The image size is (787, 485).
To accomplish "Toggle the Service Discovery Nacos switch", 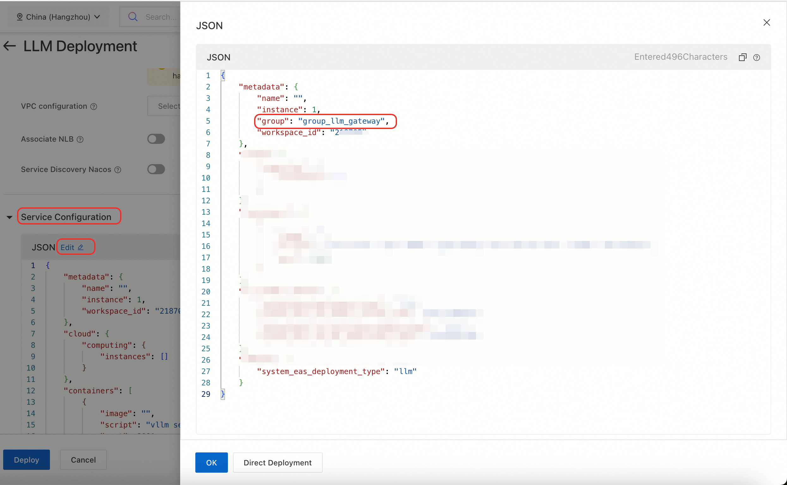I will 156,169.
